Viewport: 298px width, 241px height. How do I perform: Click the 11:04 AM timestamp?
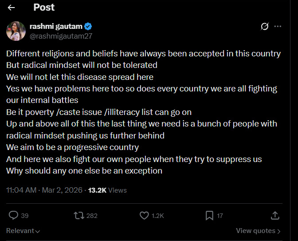[x=21, y=190]
